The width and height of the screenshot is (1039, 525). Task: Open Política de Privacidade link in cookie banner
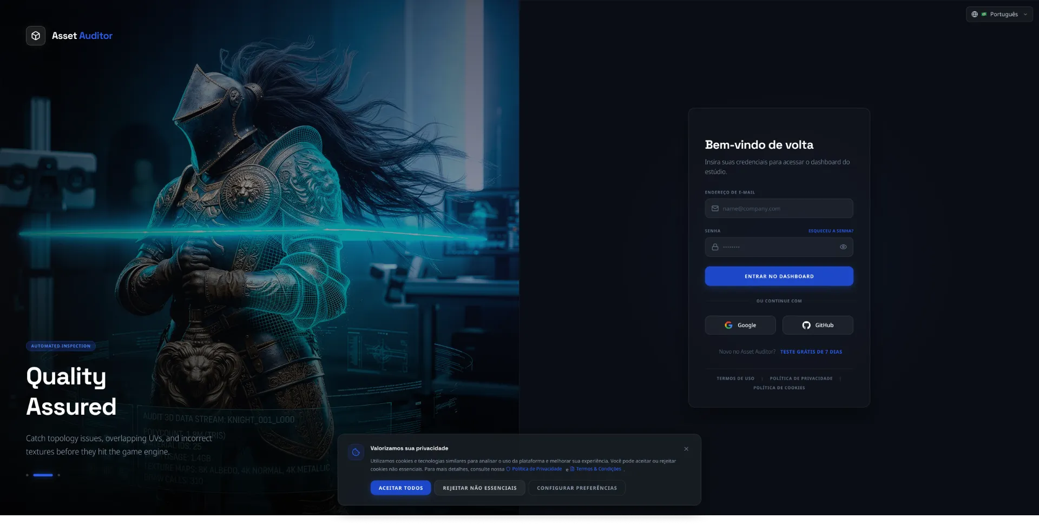tap(534, 469)
